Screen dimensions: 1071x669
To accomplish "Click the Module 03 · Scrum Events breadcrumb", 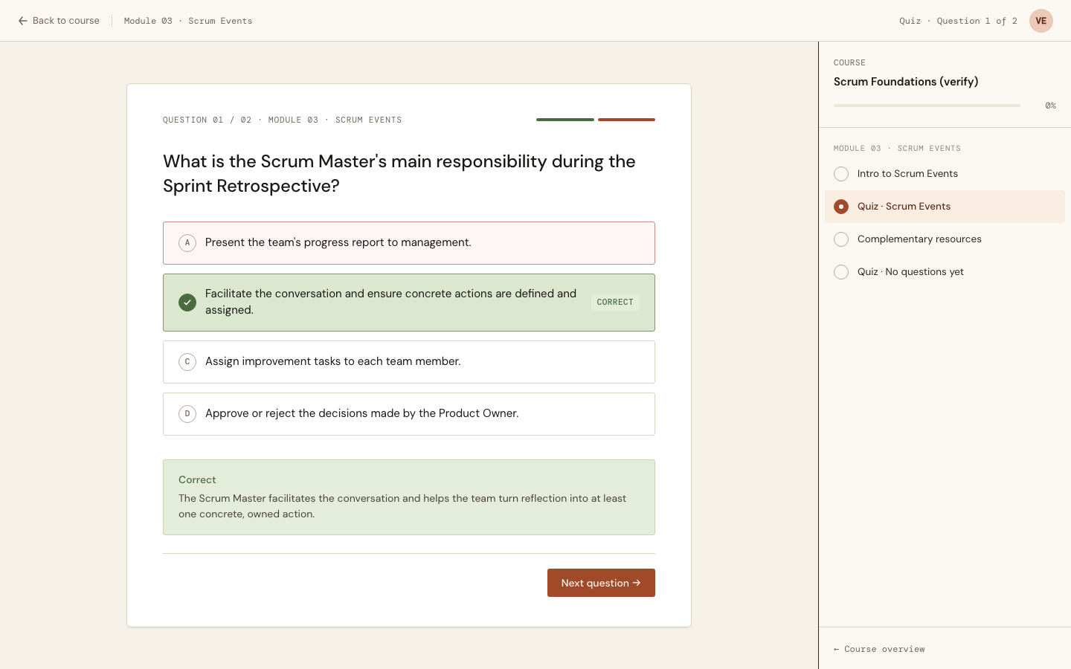I will pos(188,21).
